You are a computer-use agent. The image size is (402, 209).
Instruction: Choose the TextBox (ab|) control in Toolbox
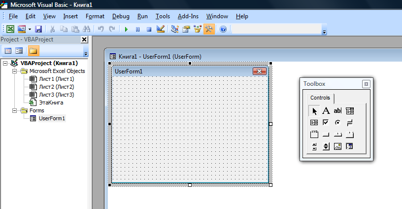point(337,111)
